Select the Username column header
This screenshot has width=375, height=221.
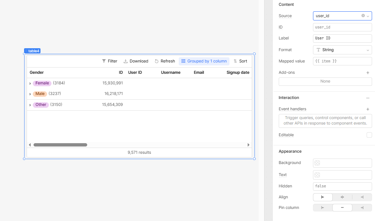point(170,72)
